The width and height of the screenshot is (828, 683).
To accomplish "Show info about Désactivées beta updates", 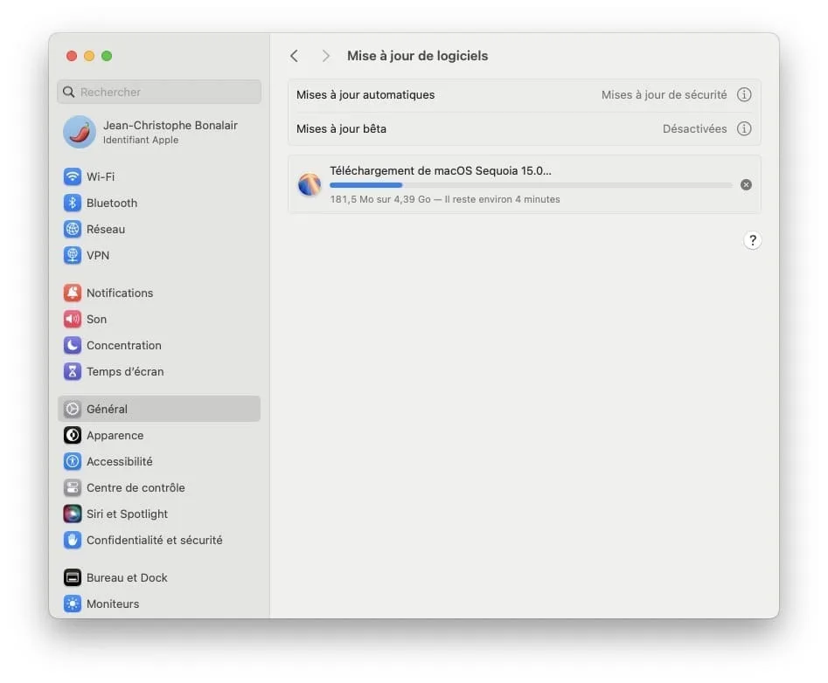I will 744,128.
